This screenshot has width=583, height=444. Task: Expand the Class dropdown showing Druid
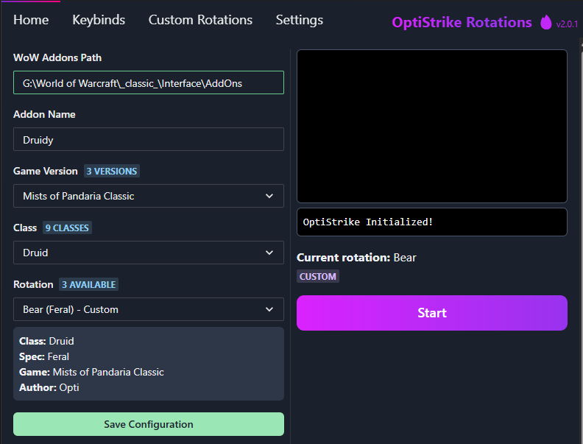click(149, 253)
